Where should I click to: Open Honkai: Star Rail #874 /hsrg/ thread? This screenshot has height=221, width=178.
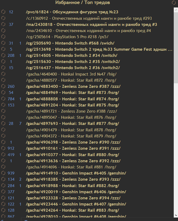(x=72, y=99)
